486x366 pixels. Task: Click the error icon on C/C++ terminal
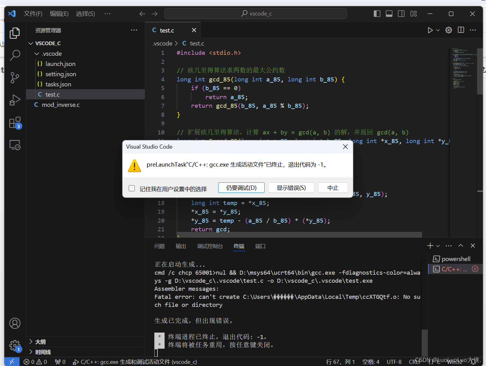coord(475,269)
